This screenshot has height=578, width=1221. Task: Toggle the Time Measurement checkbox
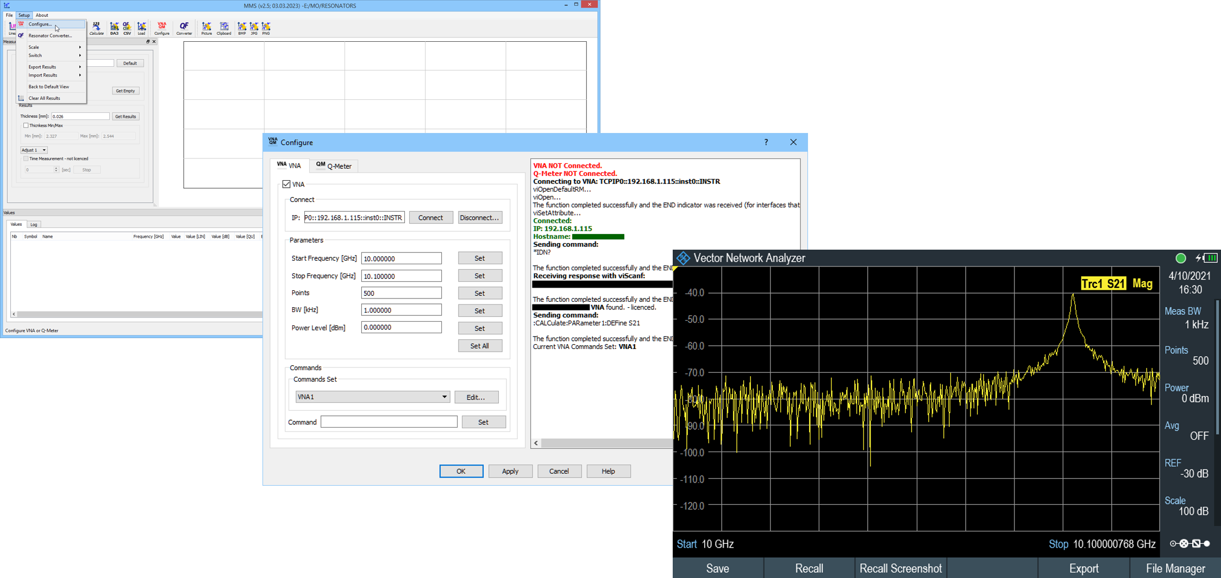click(x=26, y=158)
